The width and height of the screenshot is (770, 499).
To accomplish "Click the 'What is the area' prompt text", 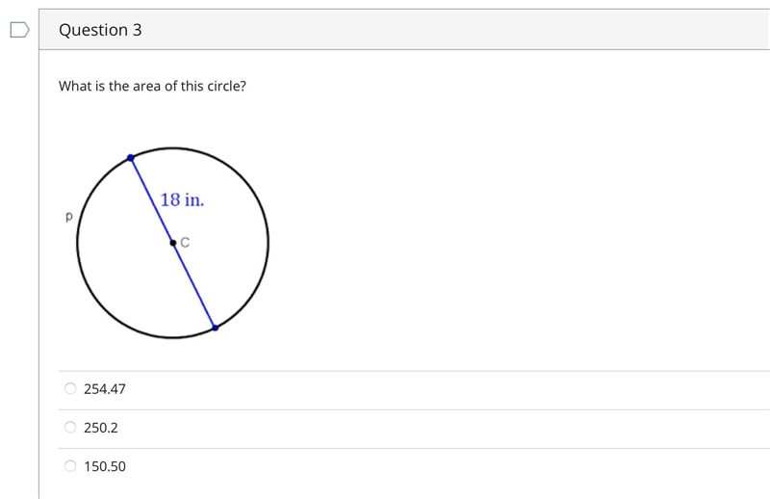I will [x=152, y=86].
